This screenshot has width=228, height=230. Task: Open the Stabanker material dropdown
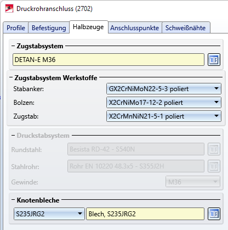(x=164, y=89)
